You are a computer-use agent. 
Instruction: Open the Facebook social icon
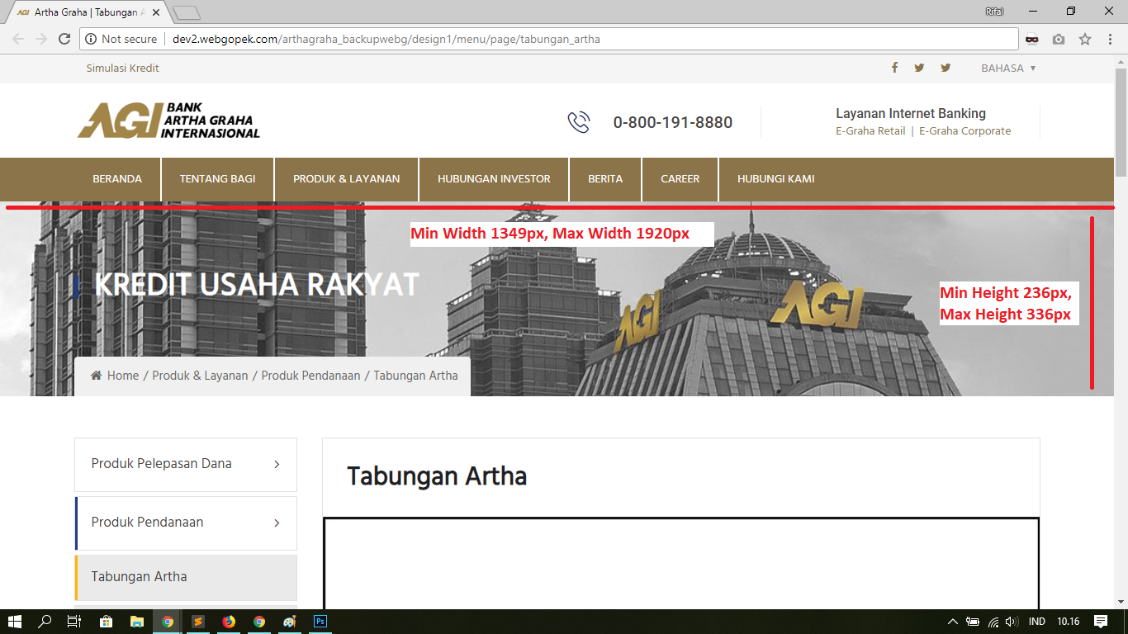point(894,68)
